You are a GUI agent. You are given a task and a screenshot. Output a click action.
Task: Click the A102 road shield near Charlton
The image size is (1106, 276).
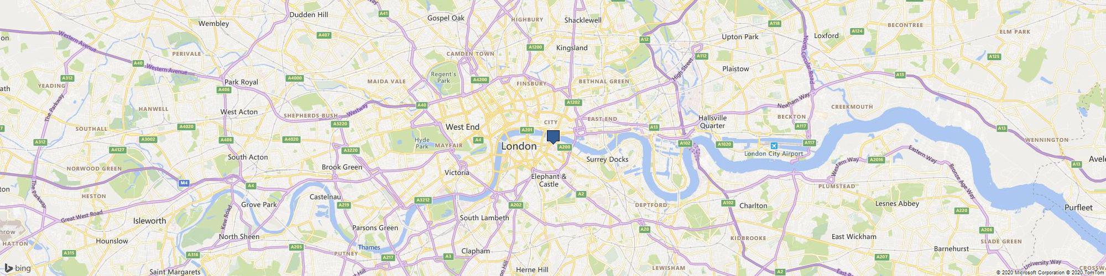pos(728,203)
